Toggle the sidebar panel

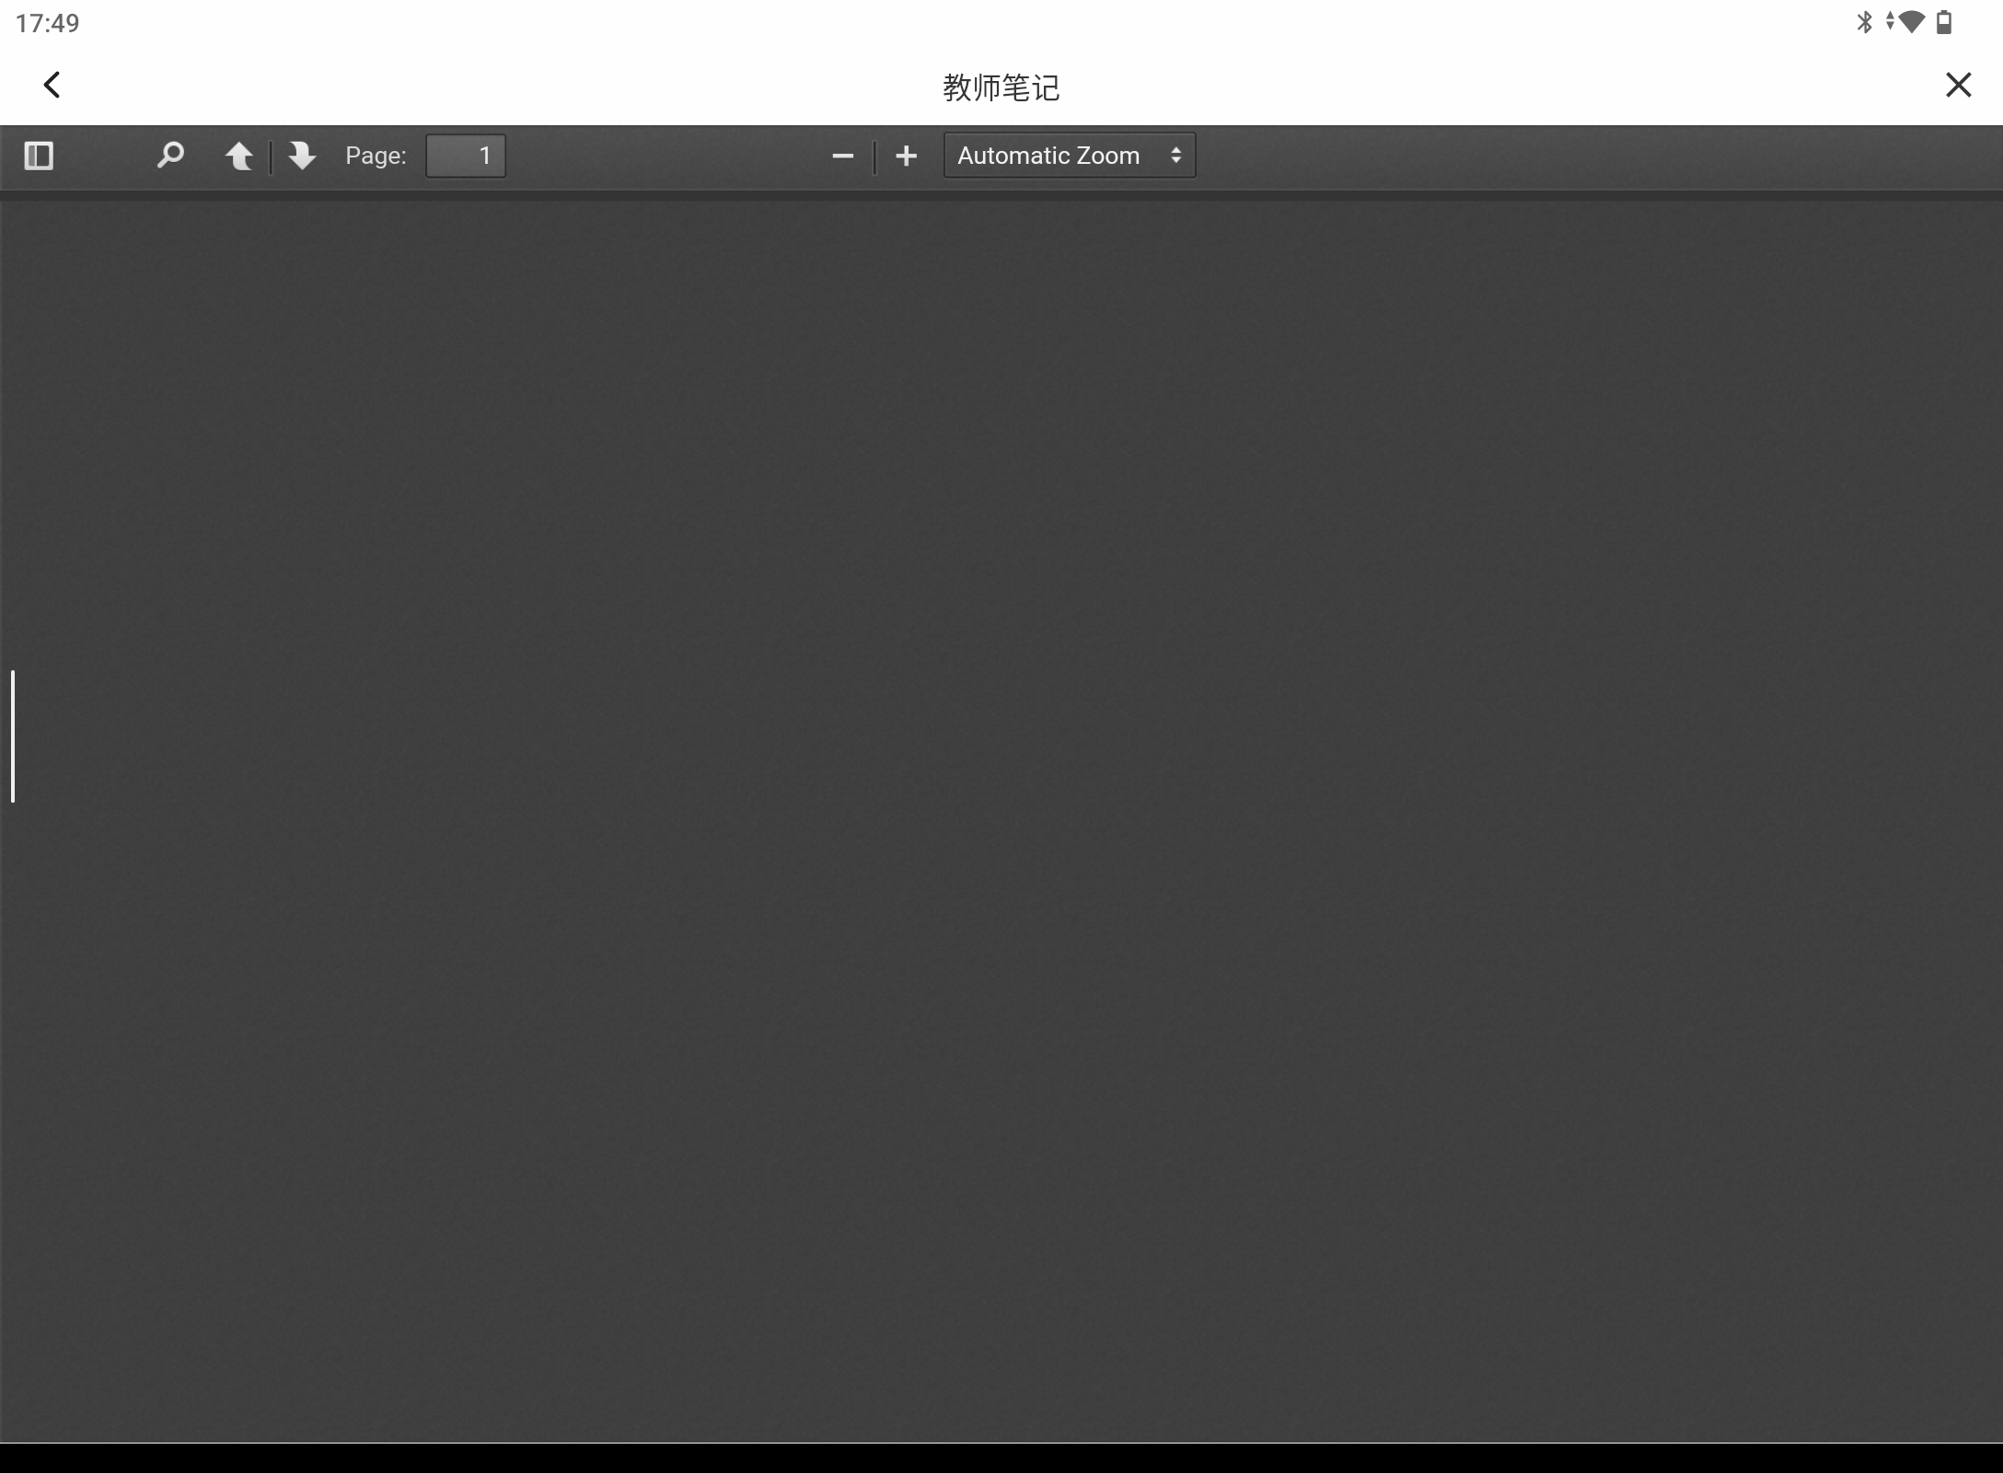coord(39,156)
